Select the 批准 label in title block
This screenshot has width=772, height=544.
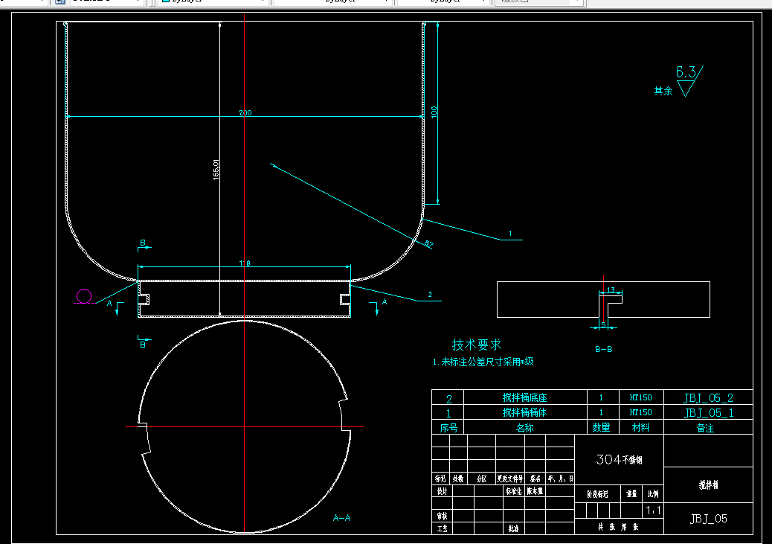(513, 528)
